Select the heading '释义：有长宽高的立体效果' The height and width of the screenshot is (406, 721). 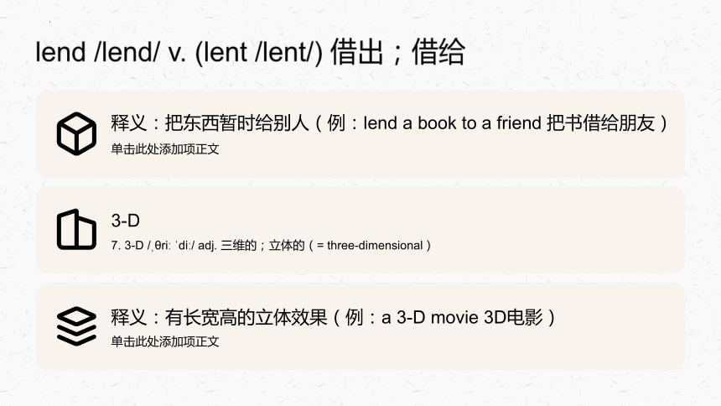tap(219, 317)
